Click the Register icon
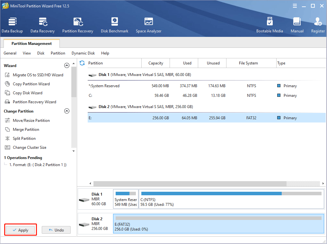 (x=318, y=25)
